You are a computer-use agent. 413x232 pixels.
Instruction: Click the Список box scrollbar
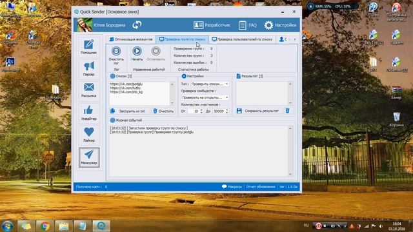pos(172,93)
